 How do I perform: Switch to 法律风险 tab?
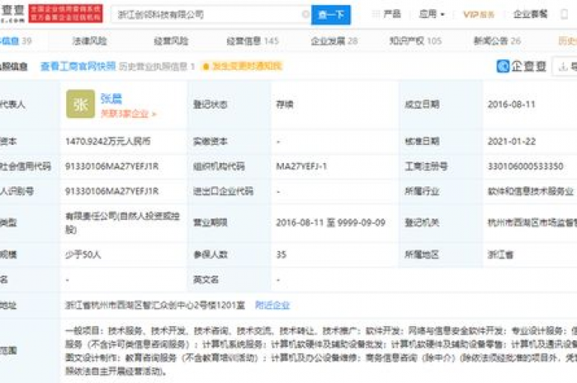tap(90, 41)
